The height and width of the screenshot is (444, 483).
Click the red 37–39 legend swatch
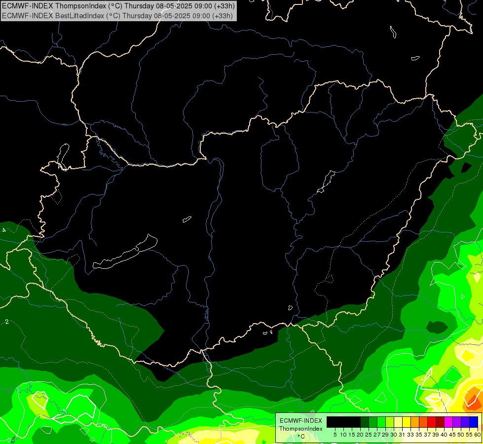(x=432, y=422)
